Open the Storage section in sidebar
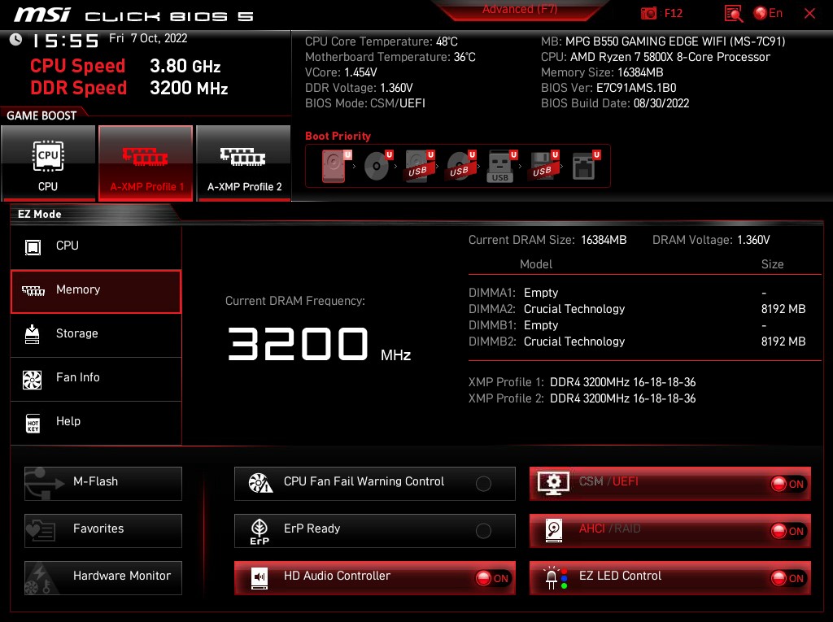Screen dimensions: 833x622 coord(96,335)
